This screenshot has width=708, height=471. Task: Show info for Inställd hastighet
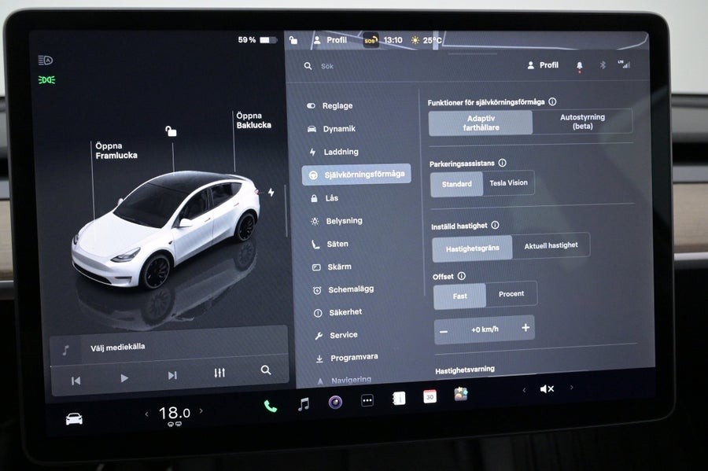(495, 225)
